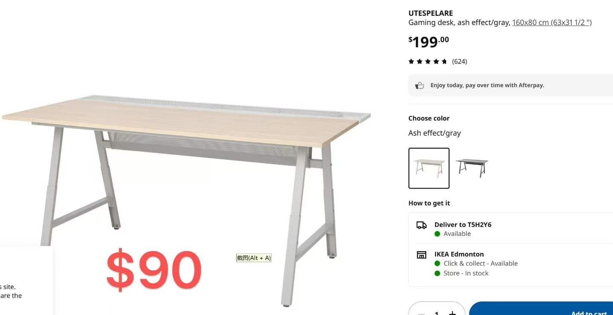The height and width of the screenshot is (315, 613).
Task: Click the Click & collect Available text
Action: (x=481, y=263)
